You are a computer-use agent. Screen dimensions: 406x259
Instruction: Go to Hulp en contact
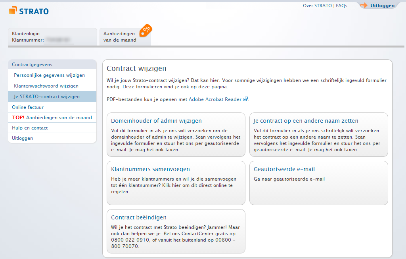click(x=30, y=128)
